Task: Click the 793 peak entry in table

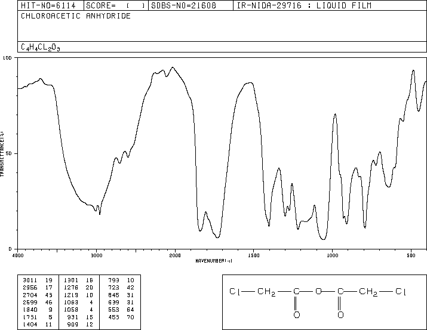Action: [121, 280]
